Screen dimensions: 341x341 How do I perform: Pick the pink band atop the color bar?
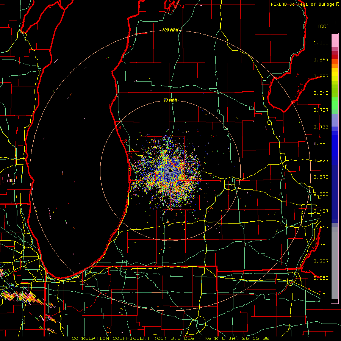tap(335, 40)
